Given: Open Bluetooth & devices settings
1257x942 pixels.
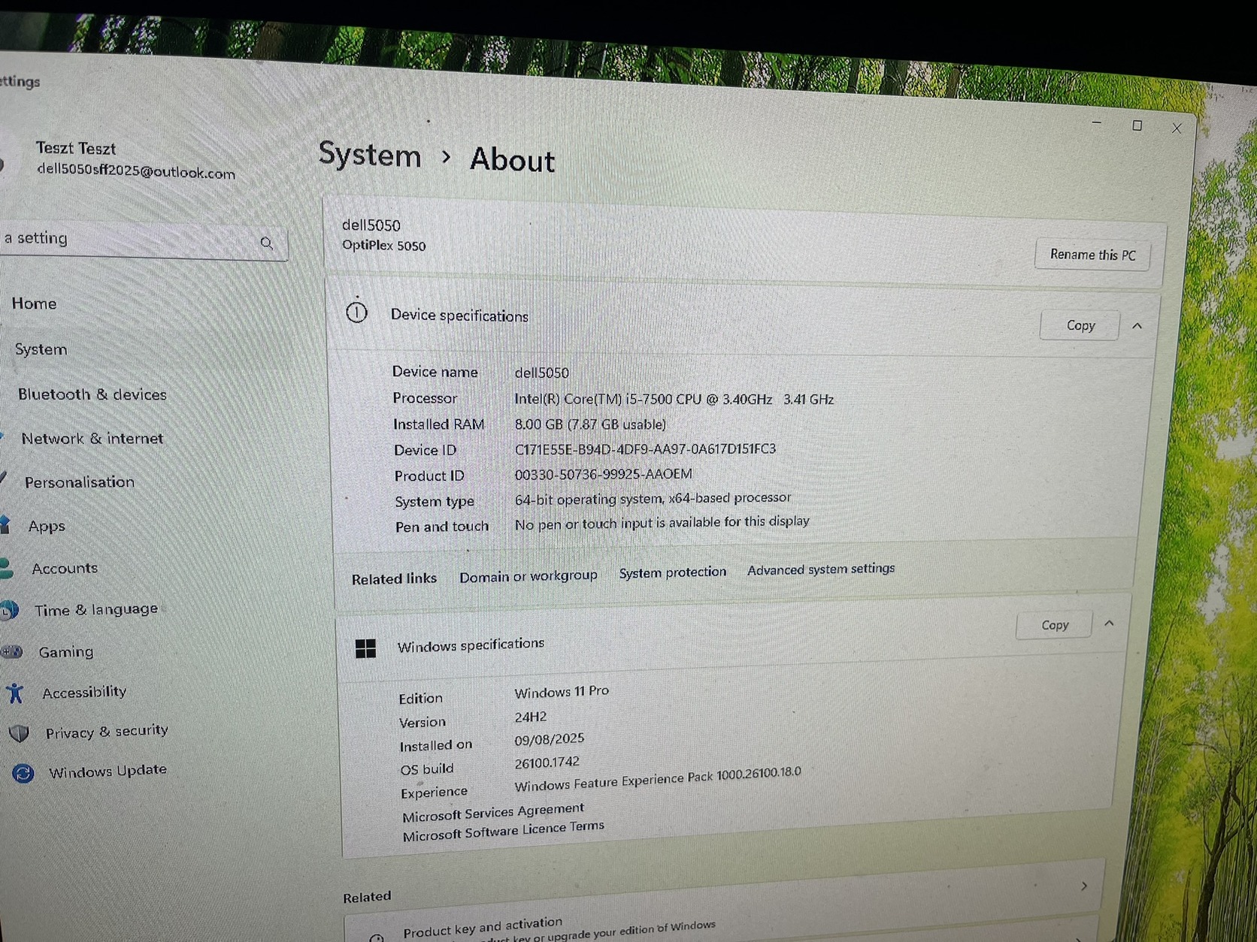Looking at the screenshot, I should [x=92, y=394].
